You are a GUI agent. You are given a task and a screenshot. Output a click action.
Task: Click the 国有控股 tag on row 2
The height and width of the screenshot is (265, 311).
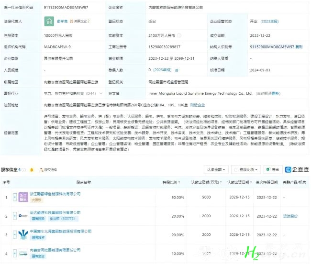point(38,219)
